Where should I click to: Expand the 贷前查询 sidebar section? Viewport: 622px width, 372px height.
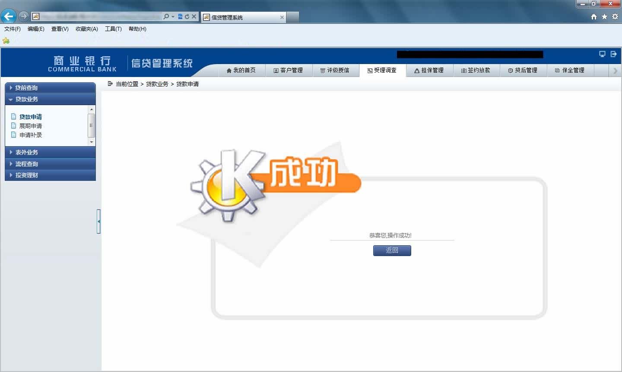point(50,88)
